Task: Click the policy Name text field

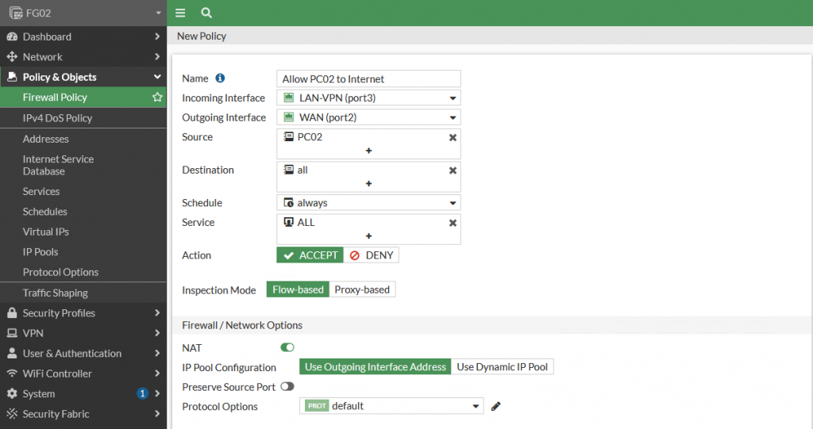Action: (x=368, y=79)
